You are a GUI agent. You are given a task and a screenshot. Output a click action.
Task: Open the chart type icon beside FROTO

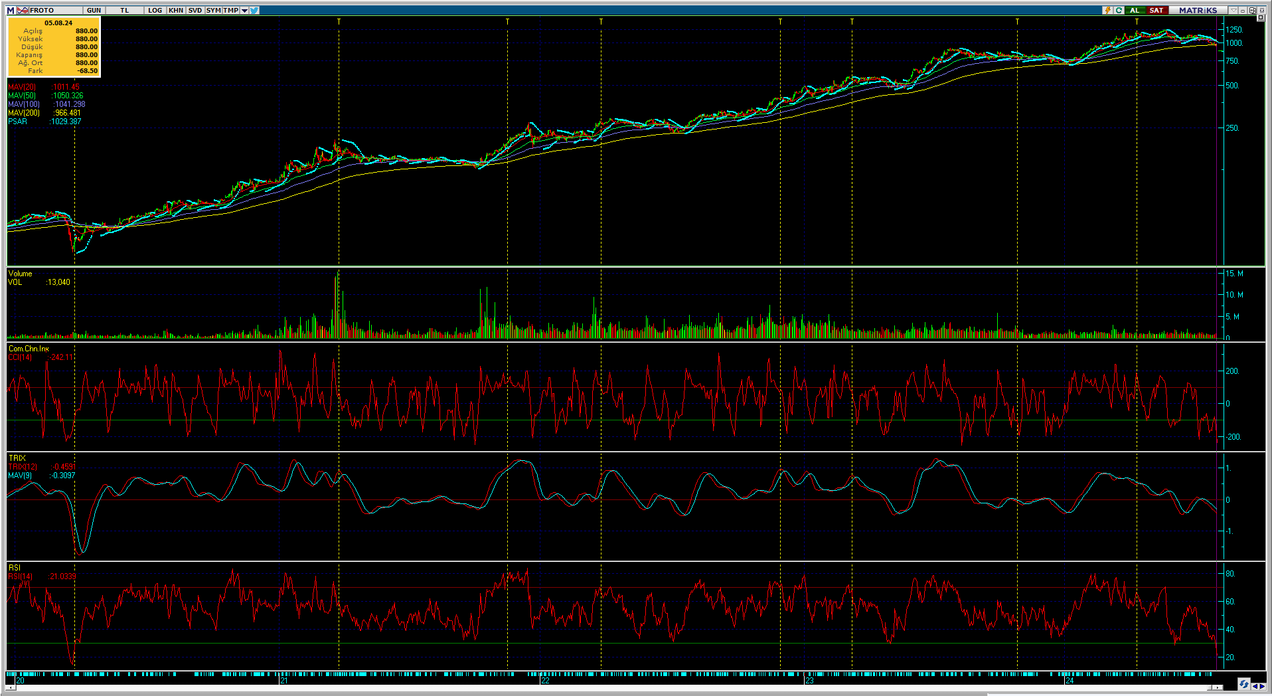point(23,10)
